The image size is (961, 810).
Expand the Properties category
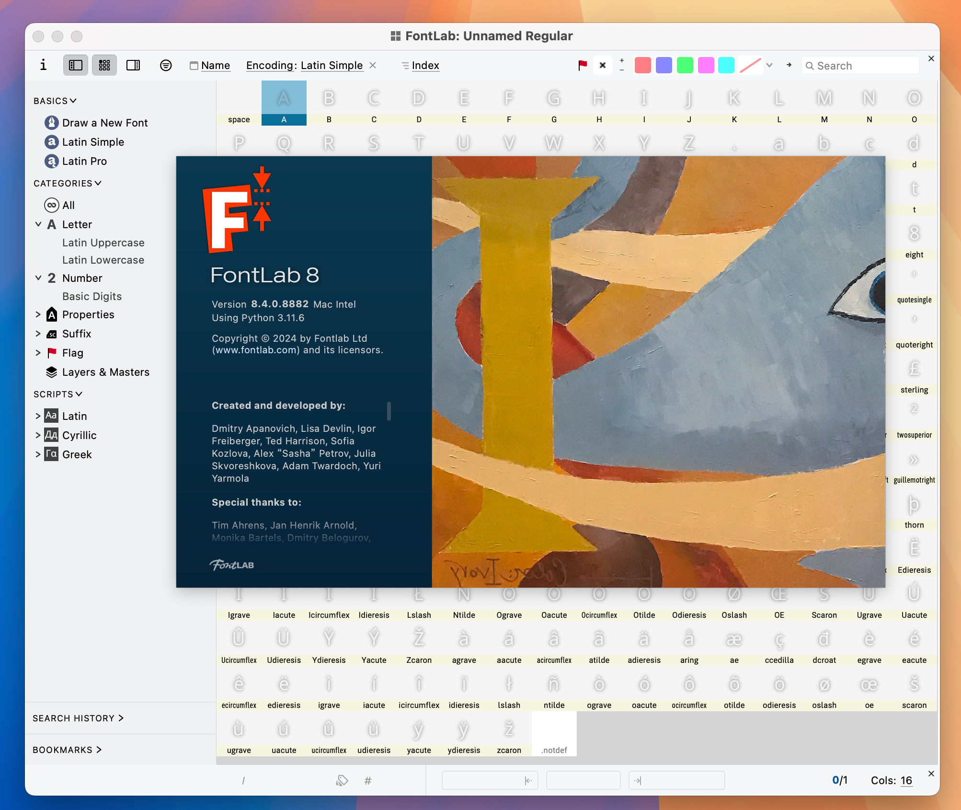(x=38, y=314)
